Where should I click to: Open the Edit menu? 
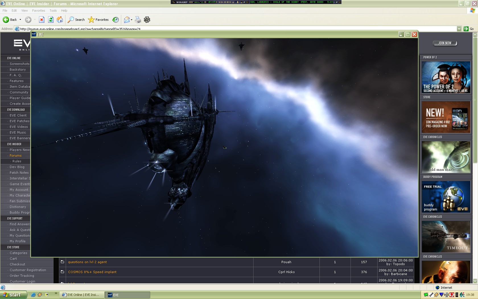14,11
